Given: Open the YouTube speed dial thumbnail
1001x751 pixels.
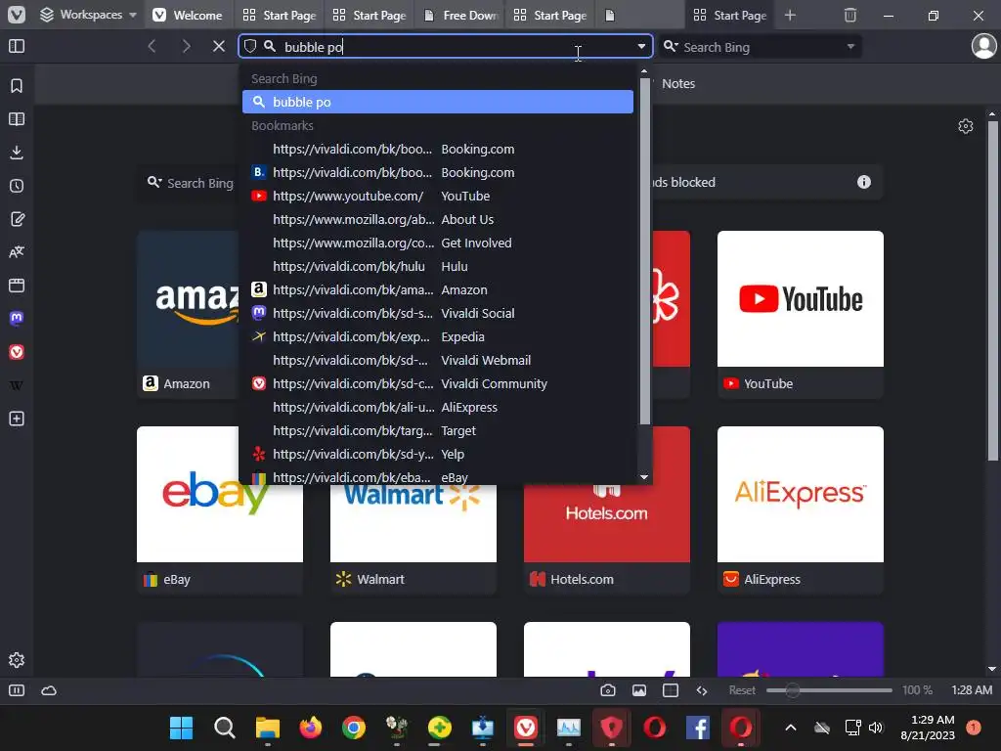Looking at the screenshot, I should point(800,299).
